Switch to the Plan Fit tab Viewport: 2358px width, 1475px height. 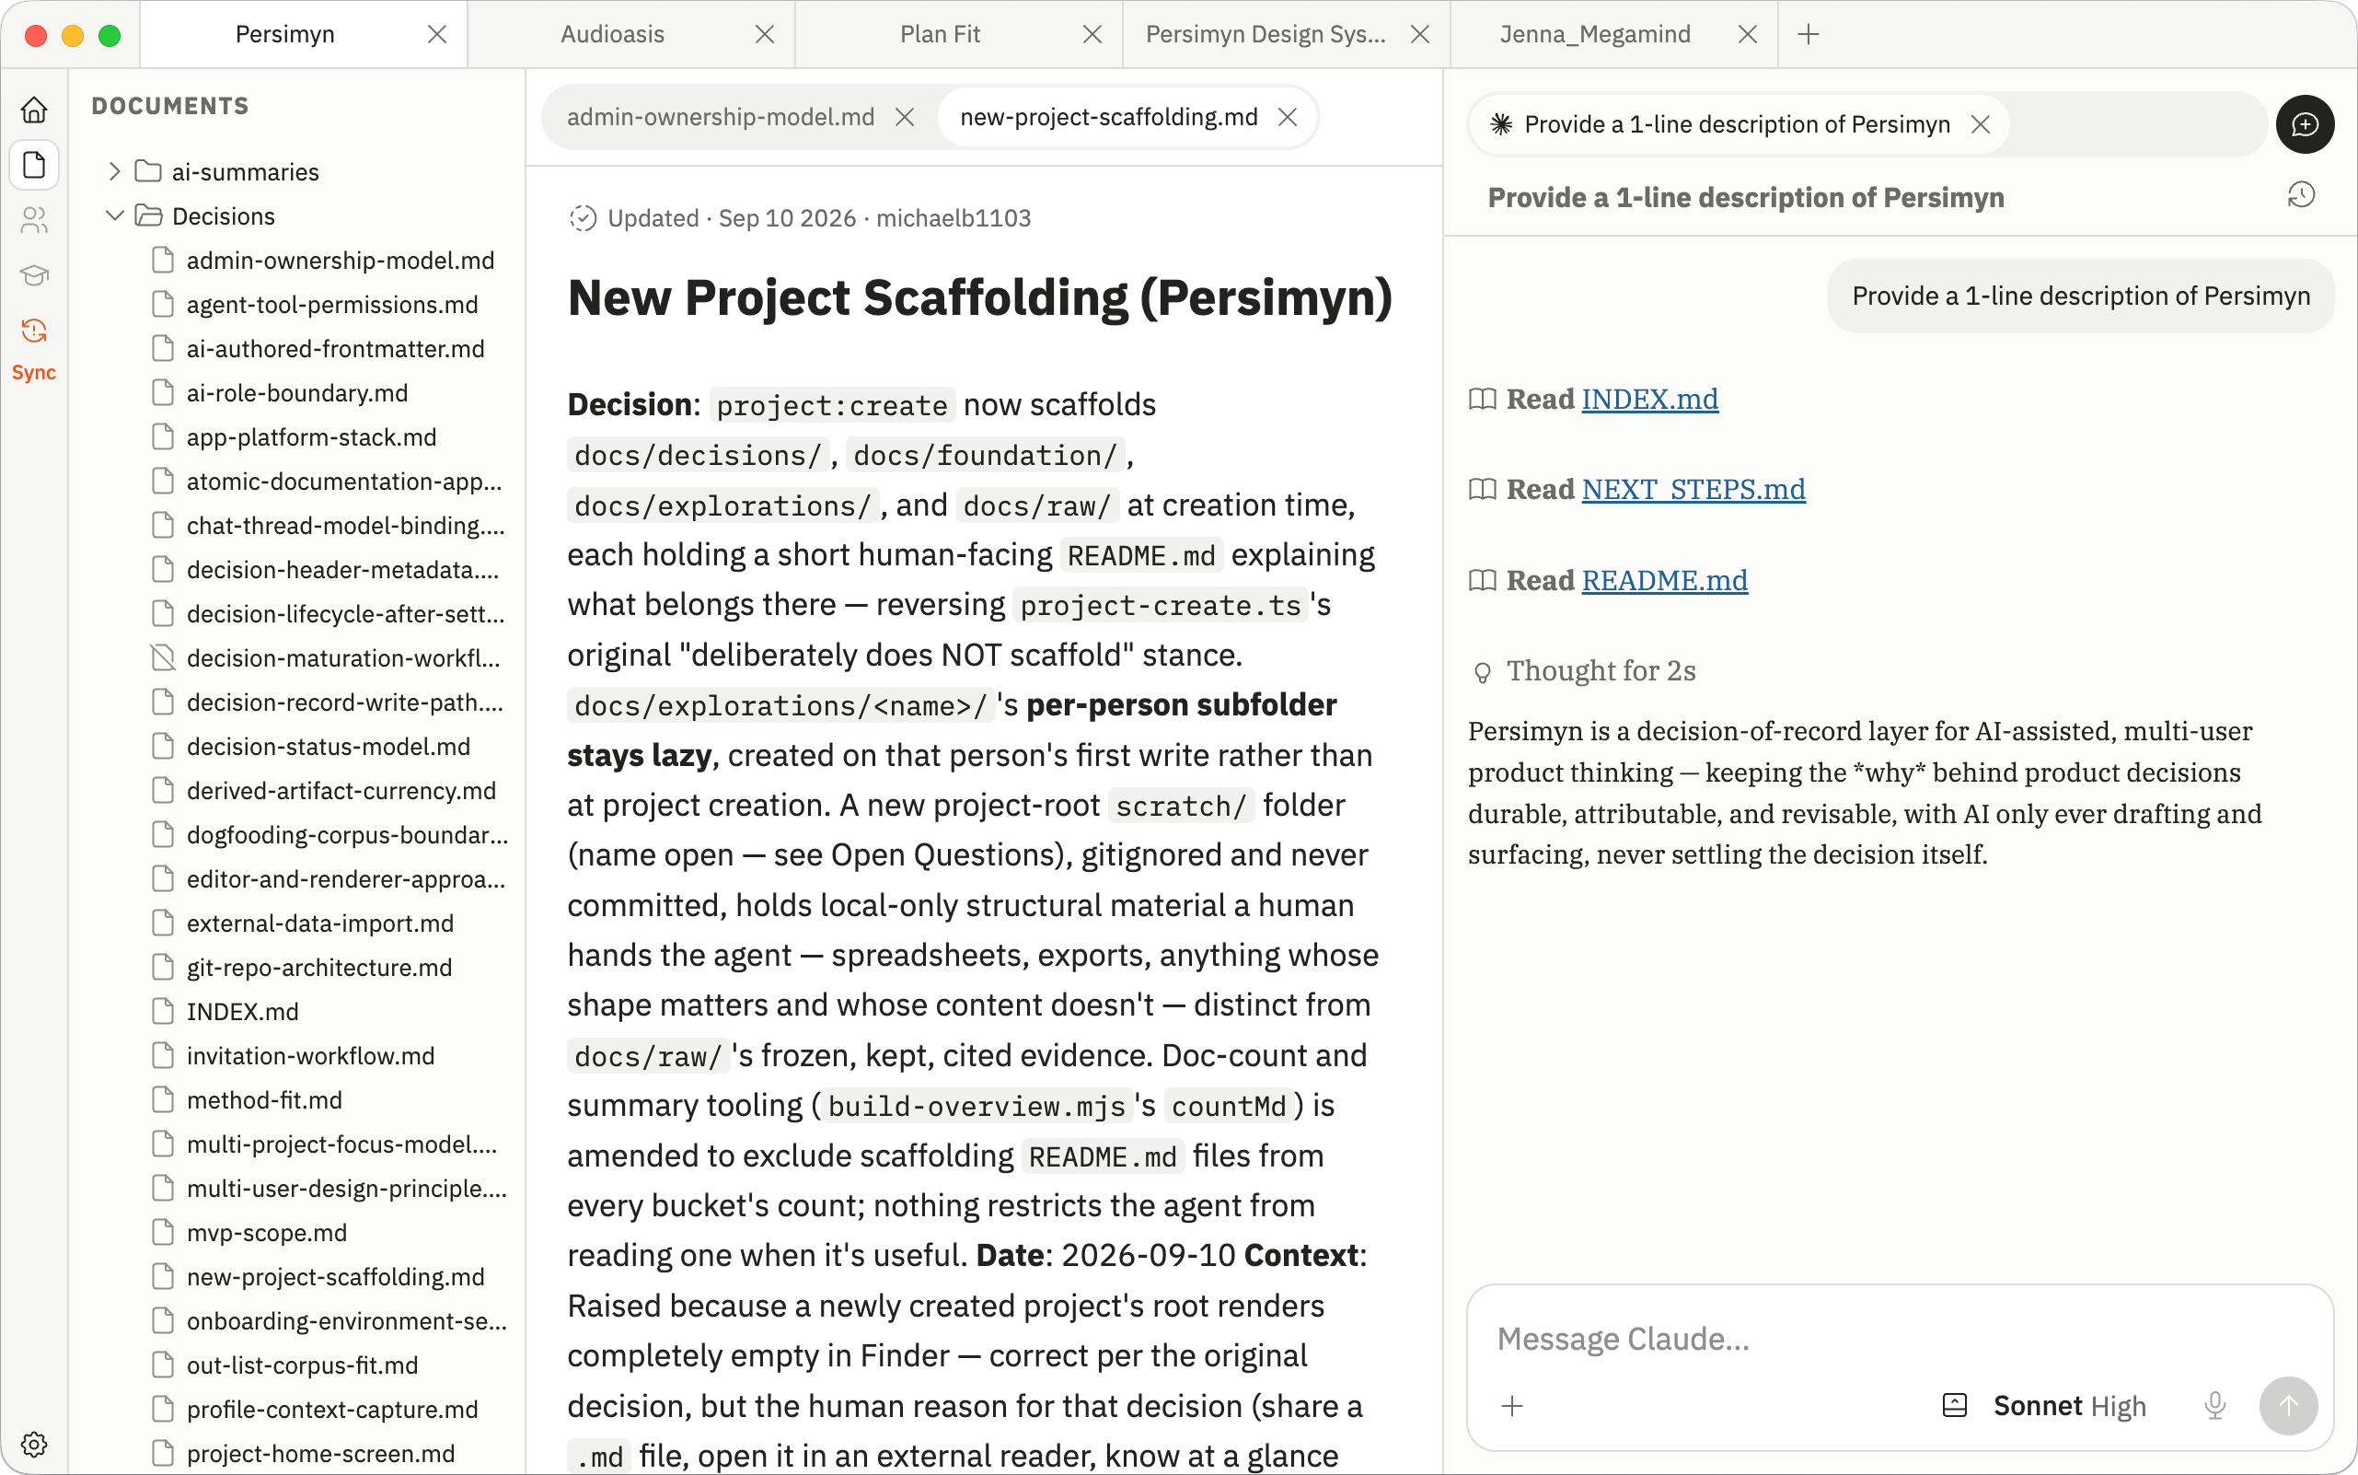click(x=939, y=34)
